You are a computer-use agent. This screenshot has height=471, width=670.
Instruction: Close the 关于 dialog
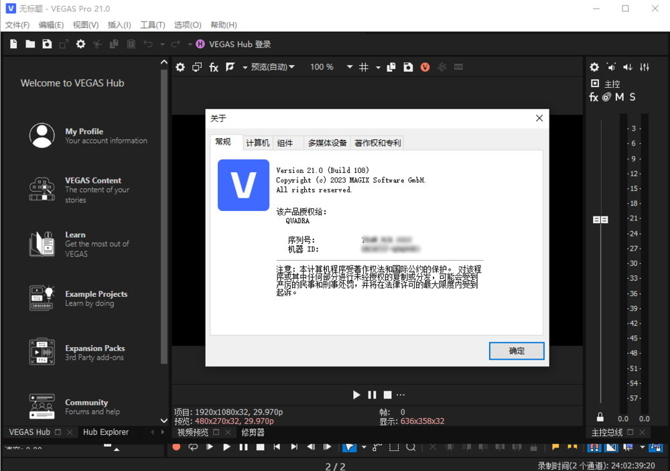click(539, 118)
